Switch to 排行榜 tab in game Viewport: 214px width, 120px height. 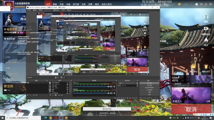(76, 4)
